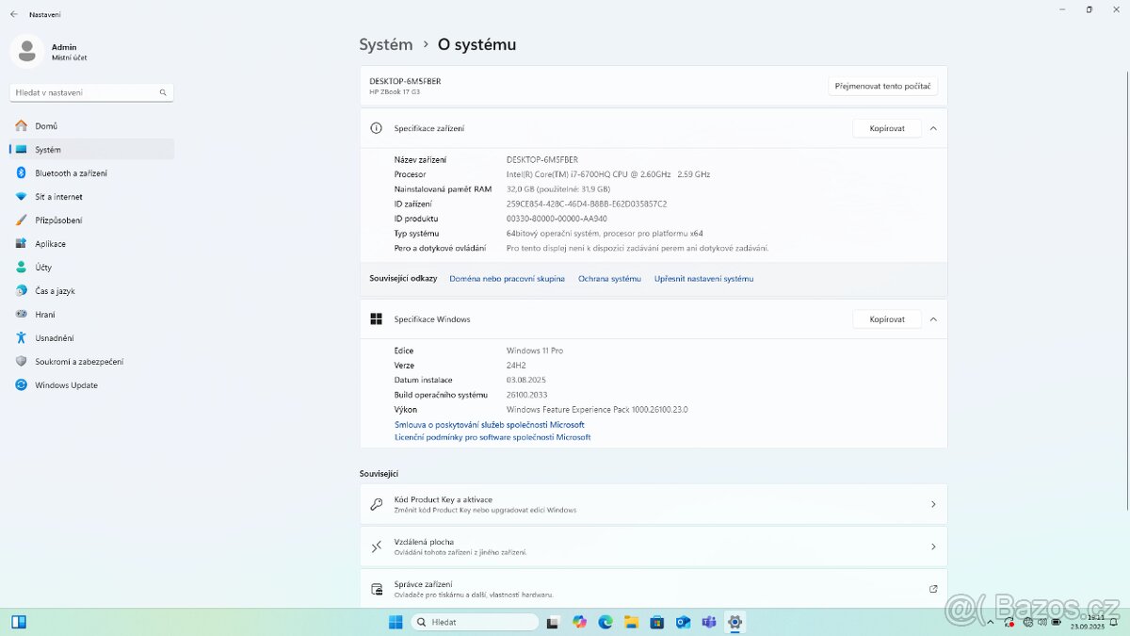Open Ochrana systému link

tap(609, 279)
